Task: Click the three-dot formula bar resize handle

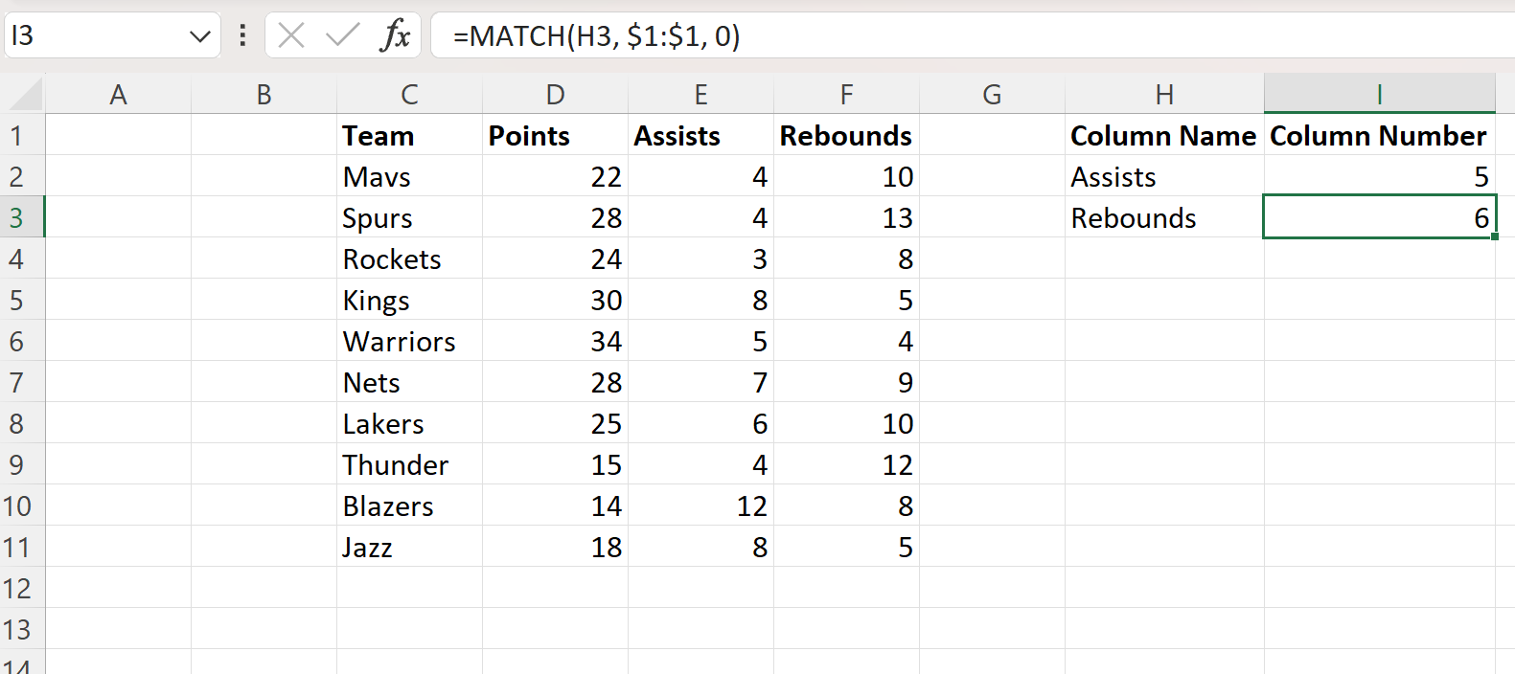Action: 242,36
